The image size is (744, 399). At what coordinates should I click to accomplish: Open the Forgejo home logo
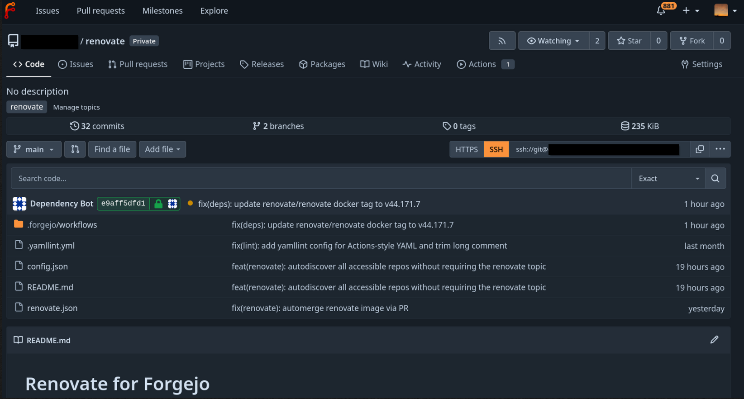pos(10,10)
